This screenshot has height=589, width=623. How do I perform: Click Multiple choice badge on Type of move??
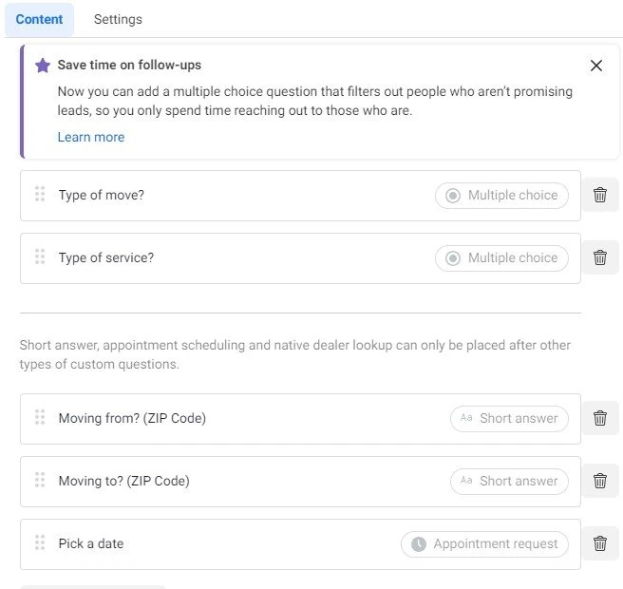501,196
